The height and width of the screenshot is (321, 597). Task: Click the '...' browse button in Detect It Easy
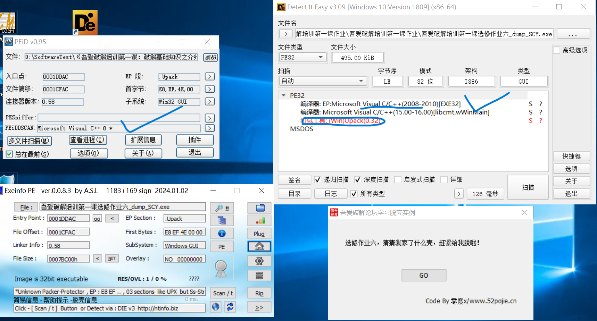(573, 34)
